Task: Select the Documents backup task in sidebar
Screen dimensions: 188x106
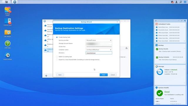Action: click(48, 26)
